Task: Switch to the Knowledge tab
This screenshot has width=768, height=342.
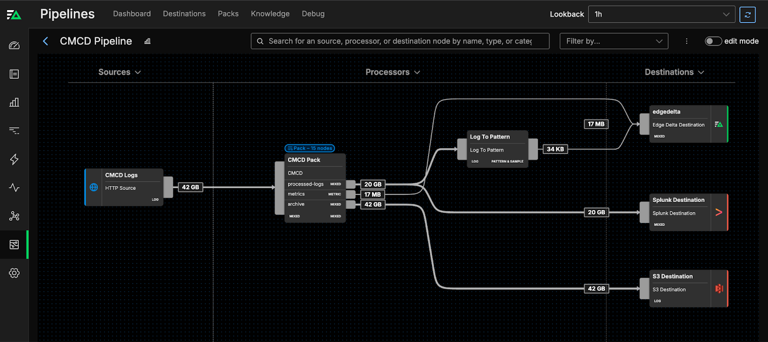Action: 270,14
